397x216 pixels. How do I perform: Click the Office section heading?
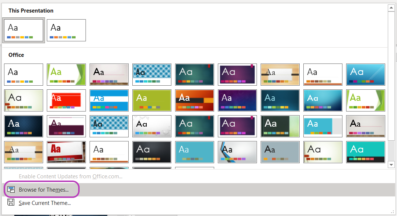16,55
